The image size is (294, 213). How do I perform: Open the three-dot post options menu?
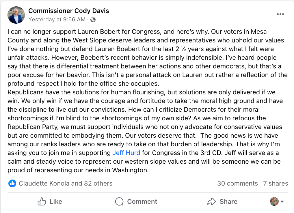(280, 14)
